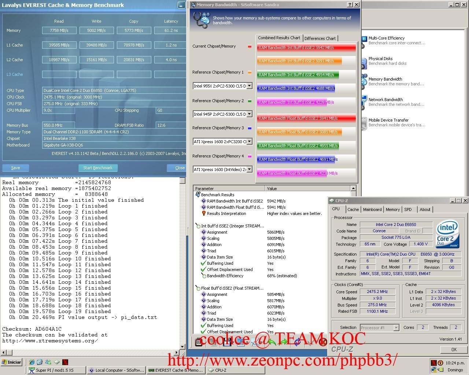Switch to Super PI / mod1.5 XS taskbar item
Screen dimensions: 469x375
[57, 370]
